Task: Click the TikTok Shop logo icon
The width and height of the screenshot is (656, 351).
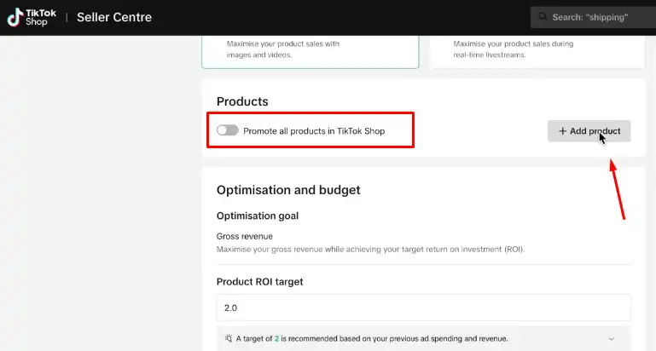Action: 15,18
